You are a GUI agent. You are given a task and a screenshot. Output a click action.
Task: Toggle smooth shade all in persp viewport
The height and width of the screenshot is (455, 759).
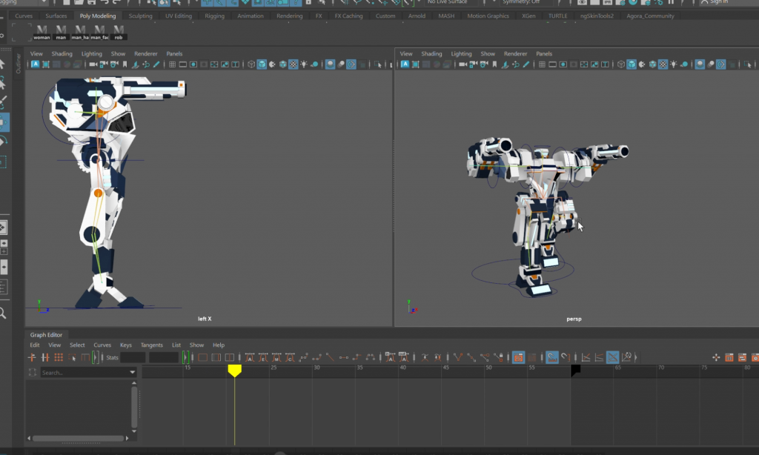coord(632,64)
